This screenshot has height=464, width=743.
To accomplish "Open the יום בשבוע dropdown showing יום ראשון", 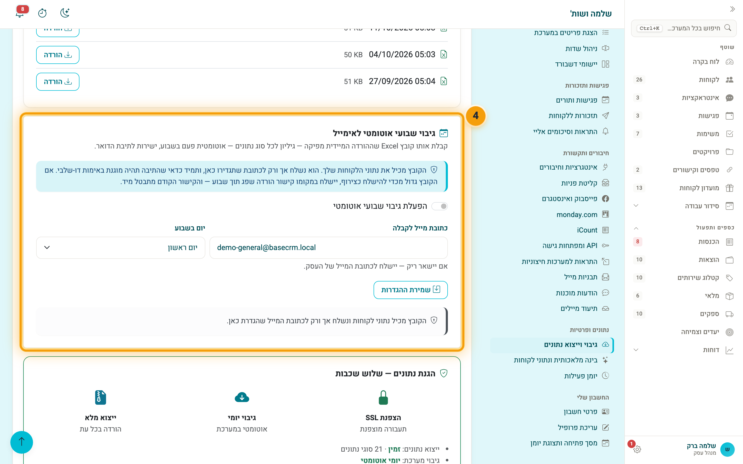I will pyautogui.click(x=121, y=248).
